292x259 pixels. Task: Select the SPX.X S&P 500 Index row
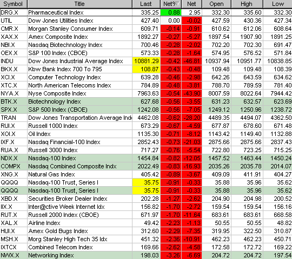146,110
